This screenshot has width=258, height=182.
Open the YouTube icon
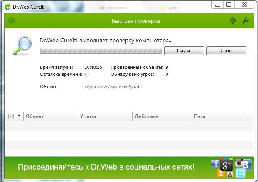pyautogui.click(x=230, y=175)
